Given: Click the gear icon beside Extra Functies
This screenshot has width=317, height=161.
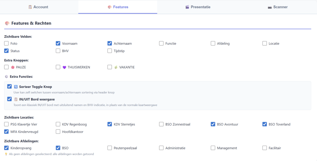Looking at the screenshot, I should coord(7,77).
